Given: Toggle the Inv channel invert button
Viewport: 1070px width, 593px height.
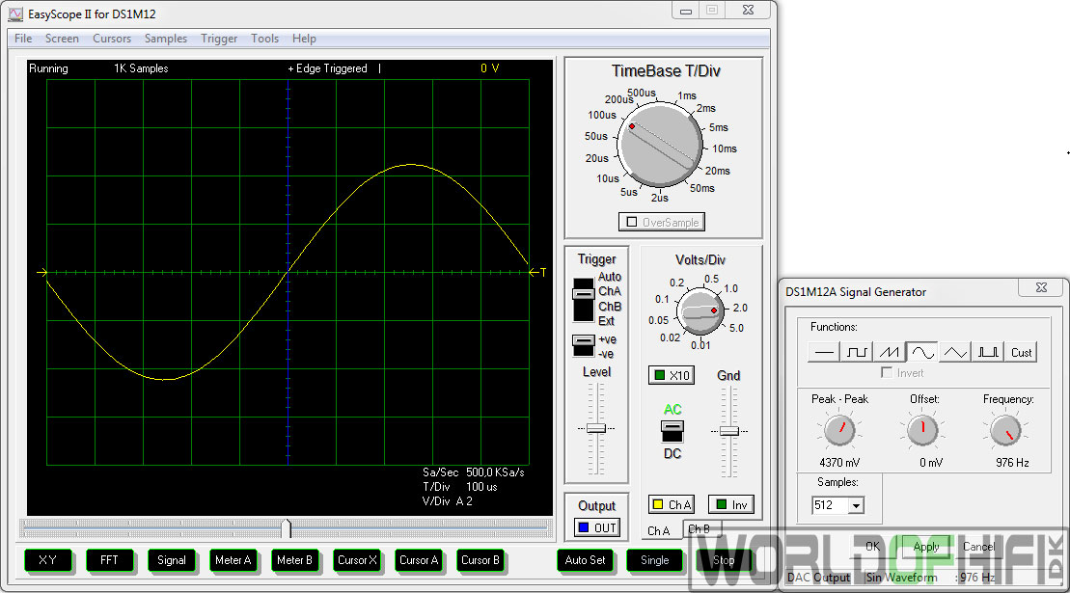Looking at the screenshot, I should (731, 504).
